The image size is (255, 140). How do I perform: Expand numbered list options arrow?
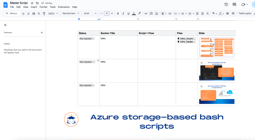(193, 14)
